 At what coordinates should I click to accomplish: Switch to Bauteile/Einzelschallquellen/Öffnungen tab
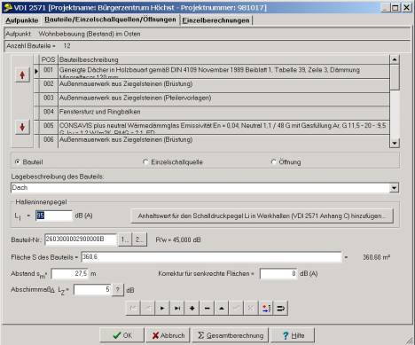pos(110,20)
